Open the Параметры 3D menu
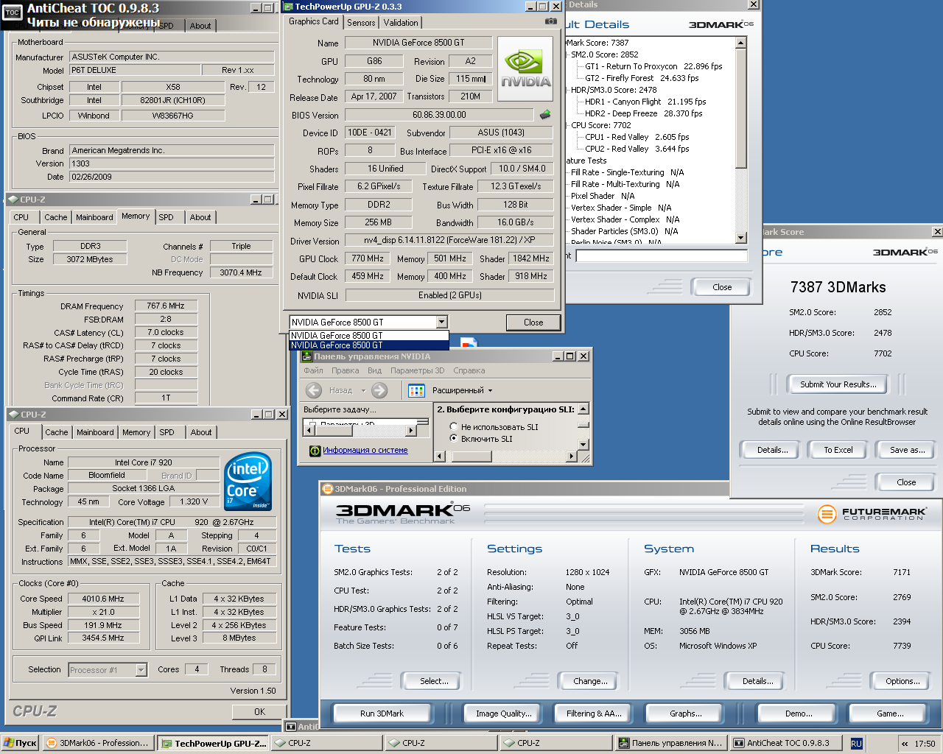This screenshot has height=754, width=943. [418, 370]
